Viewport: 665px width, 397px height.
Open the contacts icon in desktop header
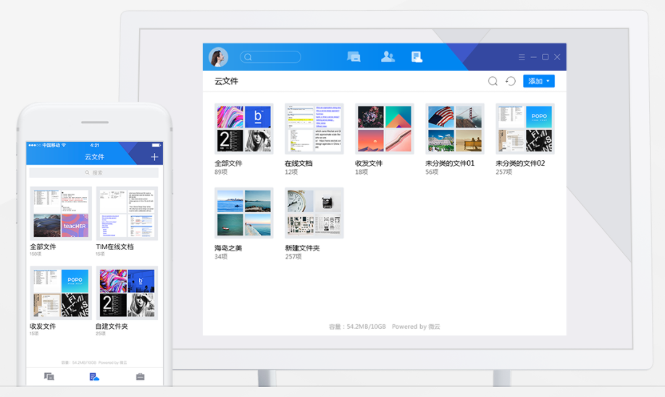[x=388, y=57]
